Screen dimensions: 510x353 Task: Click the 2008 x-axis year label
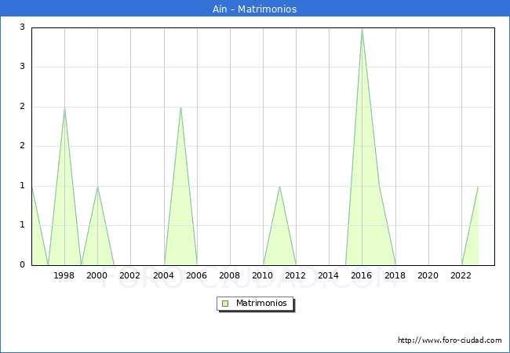pyautogui.click(x=230, y=275)
